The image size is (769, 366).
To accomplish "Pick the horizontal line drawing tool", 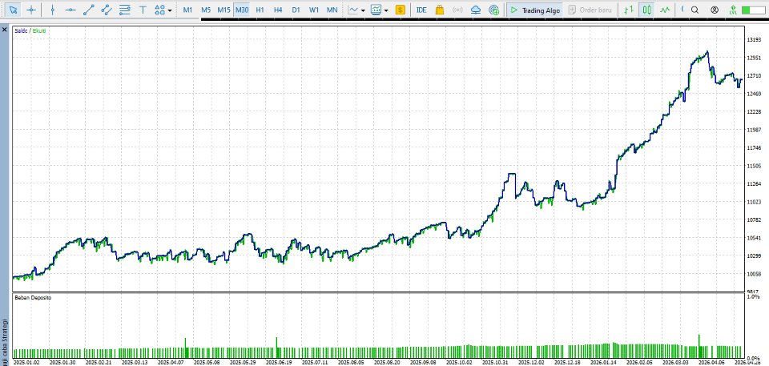I will coord(70,10).
